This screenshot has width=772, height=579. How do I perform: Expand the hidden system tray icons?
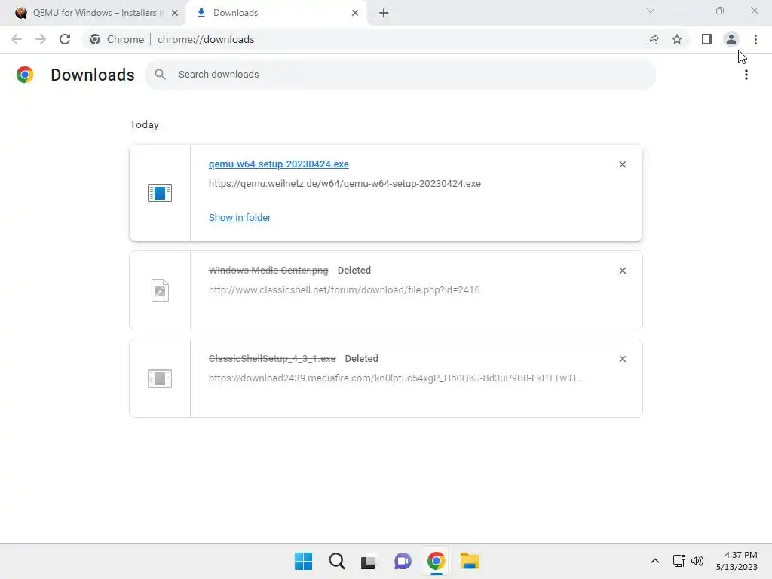pyautogui.click(x=655, y=561)
